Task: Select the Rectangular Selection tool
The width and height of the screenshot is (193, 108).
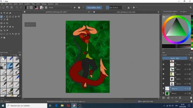Action: 1,34
